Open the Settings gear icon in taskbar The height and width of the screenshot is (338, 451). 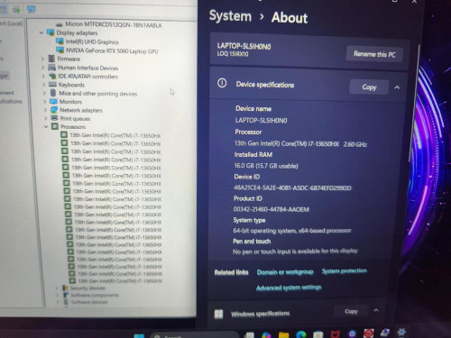click(401, 332)
